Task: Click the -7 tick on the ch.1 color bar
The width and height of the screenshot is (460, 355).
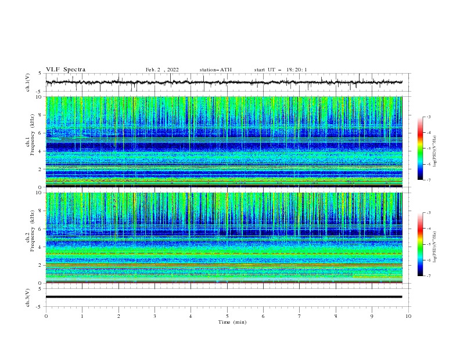Action: [429, 180]
